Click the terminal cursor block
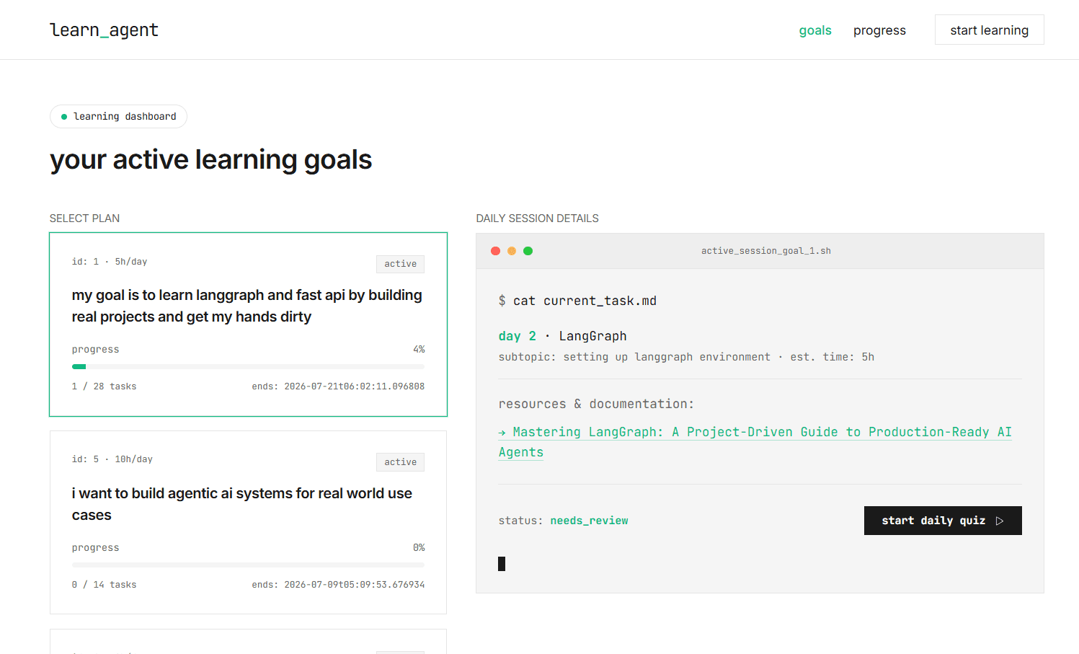The image size is (1079, 654). (502, 564)
